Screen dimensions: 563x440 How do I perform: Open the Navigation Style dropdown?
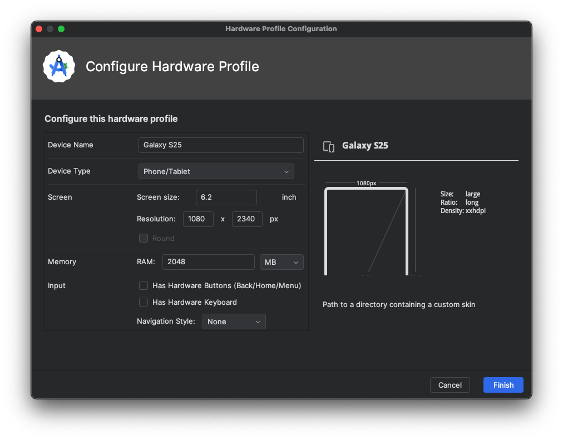coord(234,322)
